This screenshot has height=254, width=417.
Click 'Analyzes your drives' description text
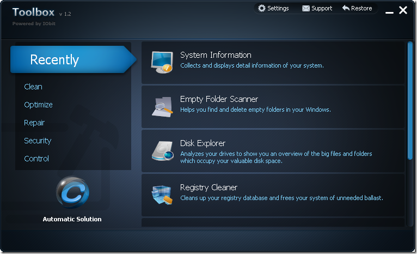click(x=276, y=158)
